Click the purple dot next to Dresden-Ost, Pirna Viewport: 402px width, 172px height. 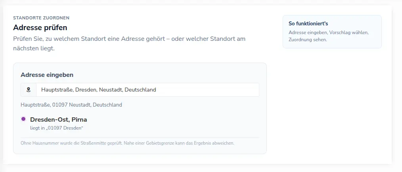(x=23, y=119)
